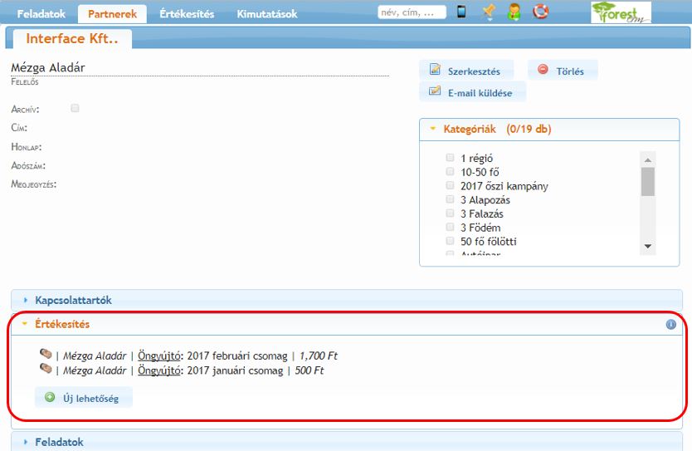
Task: Enable the '2017 őszi kampány' category
Action: point(451,186)
